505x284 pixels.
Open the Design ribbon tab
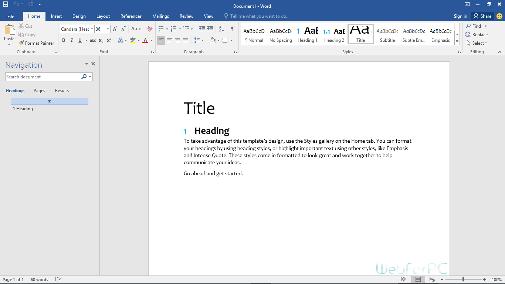pos(79,16)
